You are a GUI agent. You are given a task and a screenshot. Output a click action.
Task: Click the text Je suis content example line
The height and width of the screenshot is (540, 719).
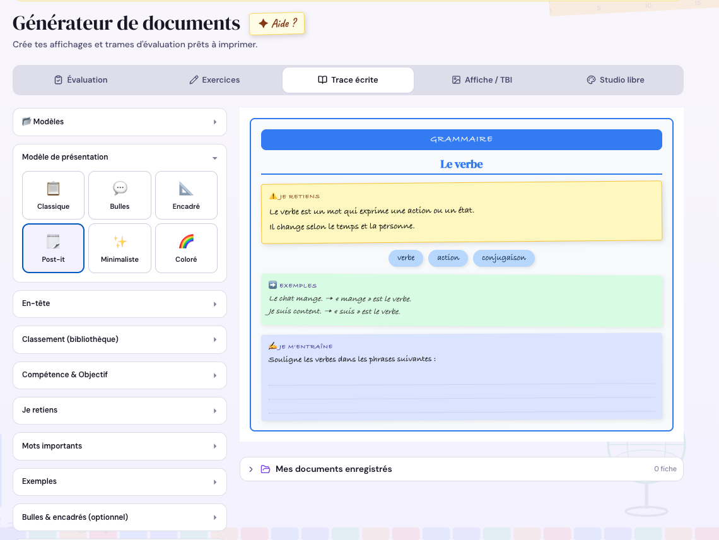(334, 312)
